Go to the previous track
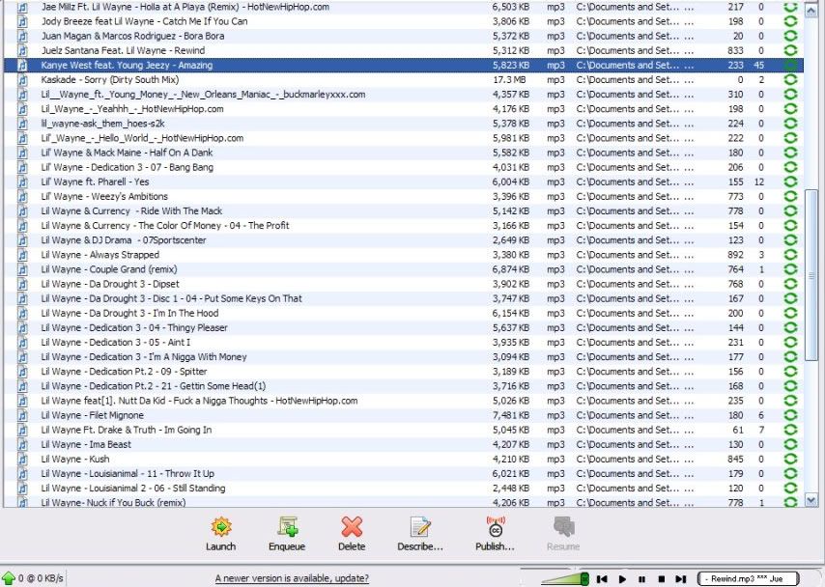 click(x=602, y=578)
